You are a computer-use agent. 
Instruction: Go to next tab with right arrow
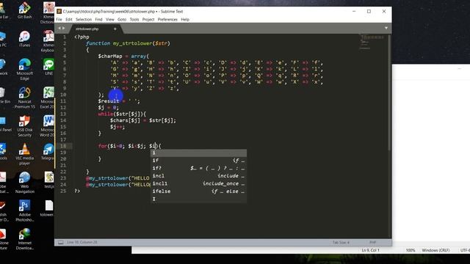click(x=64, y=28)
